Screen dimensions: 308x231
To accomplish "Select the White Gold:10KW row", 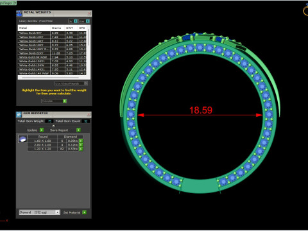I will click(52, 65).
